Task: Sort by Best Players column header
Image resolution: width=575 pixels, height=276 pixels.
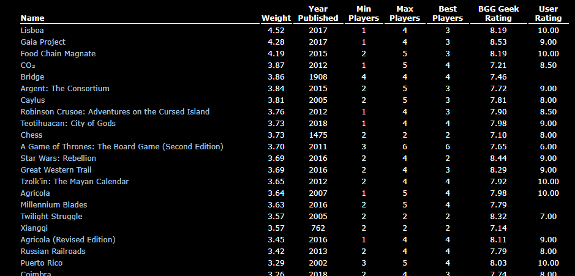Action: 448,13
